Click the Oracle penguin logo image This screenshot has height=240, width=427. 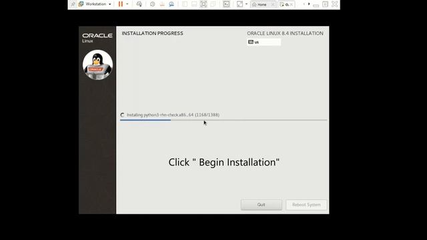(97, 65)
